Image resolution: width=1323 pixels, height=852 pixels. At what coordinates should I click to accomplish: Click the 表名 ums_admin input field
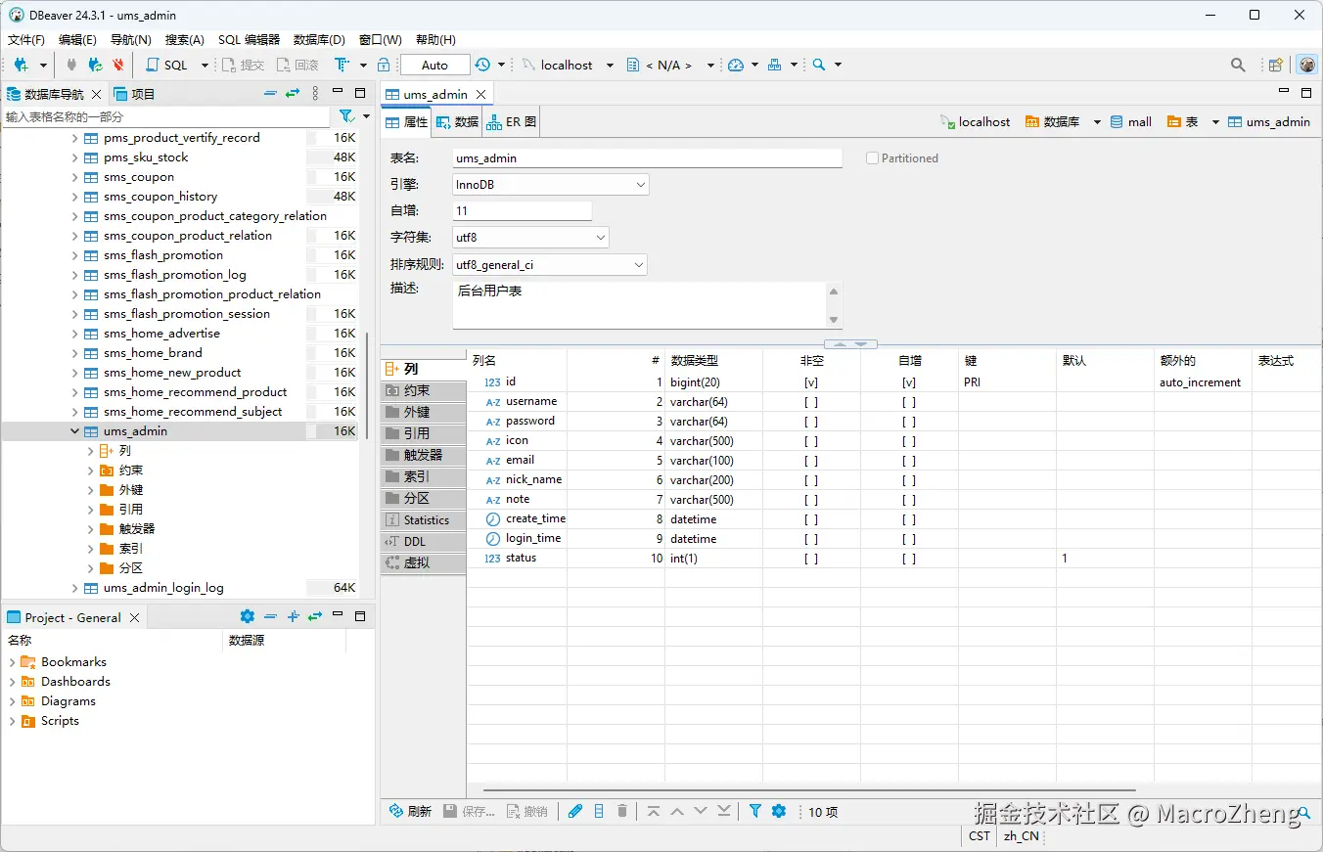(x=647, y=157)
